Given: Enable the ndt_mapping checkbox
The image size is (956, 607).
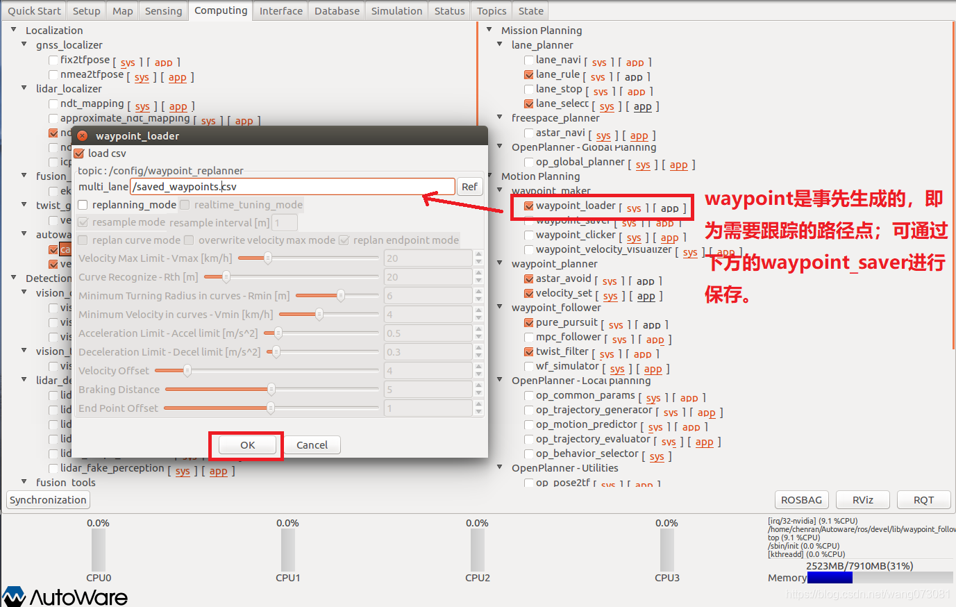Looking at the screenshot, I should pyautogui.click(x=53, y=104).
